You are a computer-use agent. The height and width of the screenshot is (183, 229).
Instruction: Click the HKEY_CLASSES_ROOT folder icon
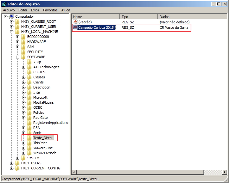tap(17, 21)
